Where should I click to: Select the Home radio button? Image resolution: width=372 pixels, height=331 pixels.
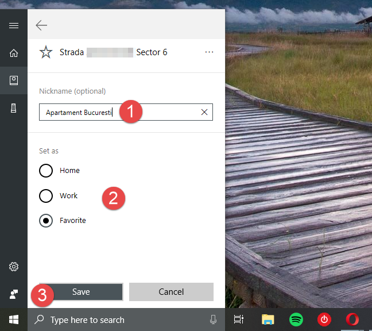pos(46,171)
